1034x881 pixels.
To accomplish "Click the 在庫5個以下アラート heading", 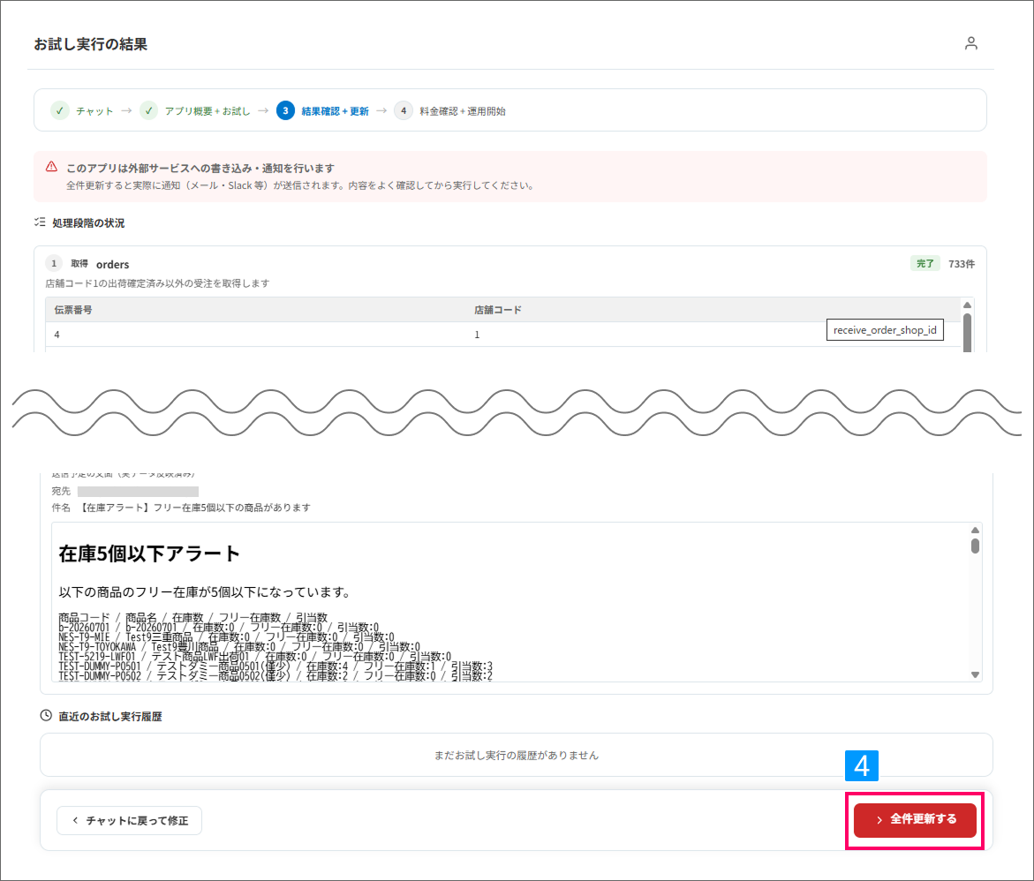I will tap(149, 553).
